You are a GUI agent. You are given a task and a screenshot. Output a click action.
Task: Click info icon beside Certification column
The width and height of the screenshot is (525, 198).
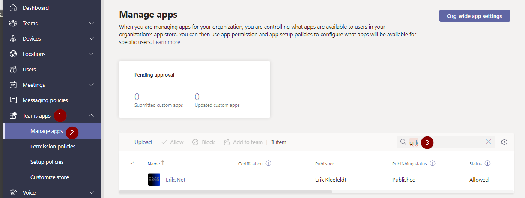pos(268,163)
